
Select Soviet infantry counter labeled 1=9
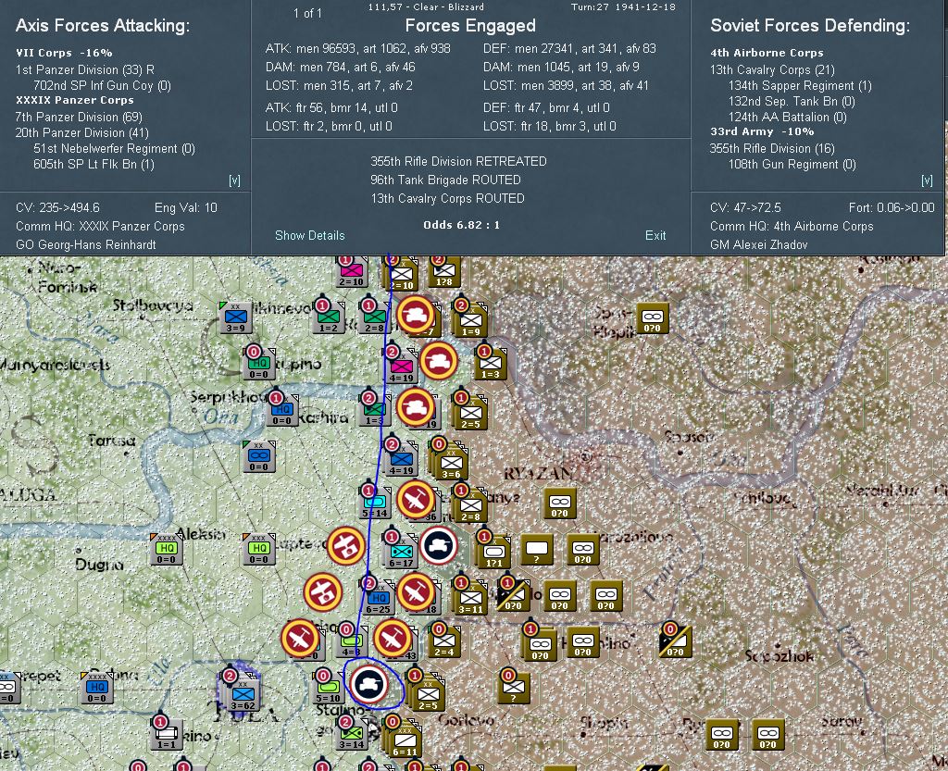pos(470,321)
